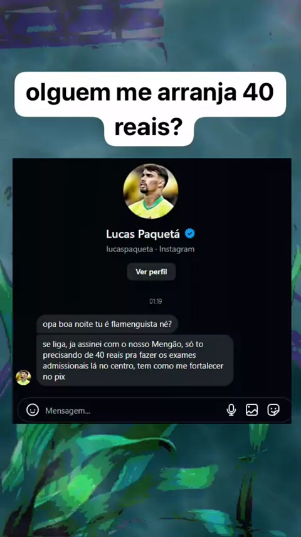Open the emoji picker in message bar
Viewport: 301px width, 537px height.
coord(33,409)
